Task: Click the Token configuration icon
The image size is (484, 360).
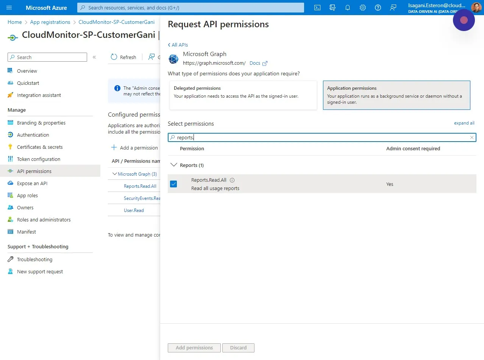Action: (10, 159)
